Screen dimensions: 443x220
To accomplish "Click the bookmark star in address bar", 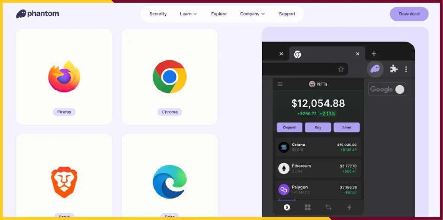I will pos(341,69).
